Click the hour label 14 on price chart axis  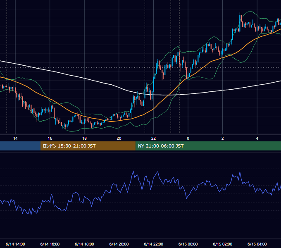pyautogui.click(x=15, y=138)
